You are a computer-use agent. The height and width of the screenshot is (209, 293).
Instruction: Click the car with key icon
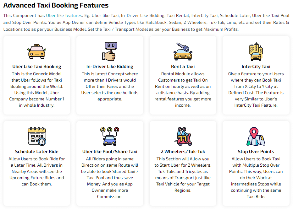pos(183,51)
